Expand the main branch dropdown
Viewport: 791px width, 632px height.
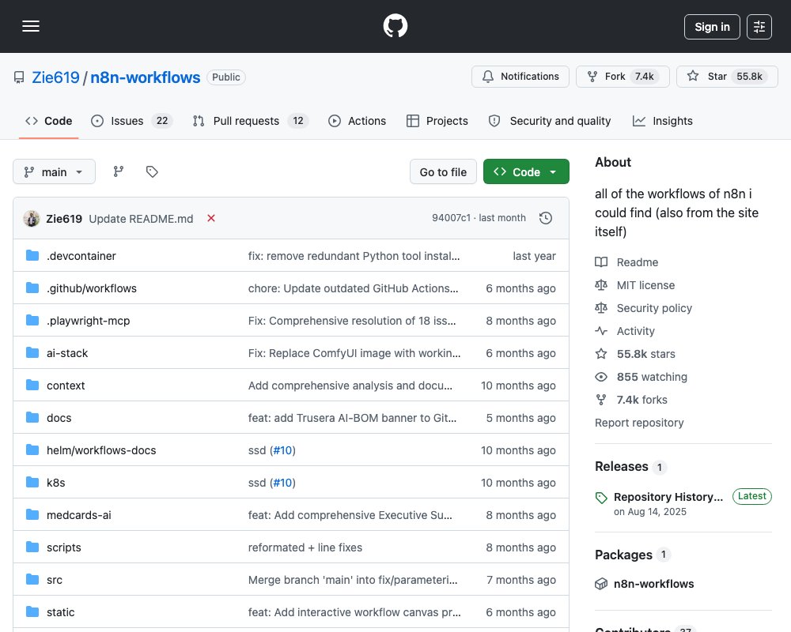(54, 172)
